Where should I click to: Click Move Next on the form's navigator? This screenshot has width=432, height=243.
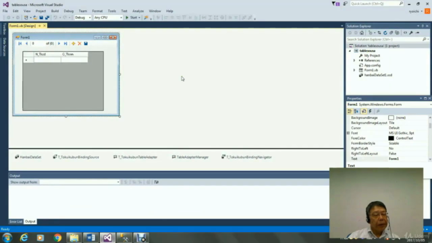[x=59, y=43]
